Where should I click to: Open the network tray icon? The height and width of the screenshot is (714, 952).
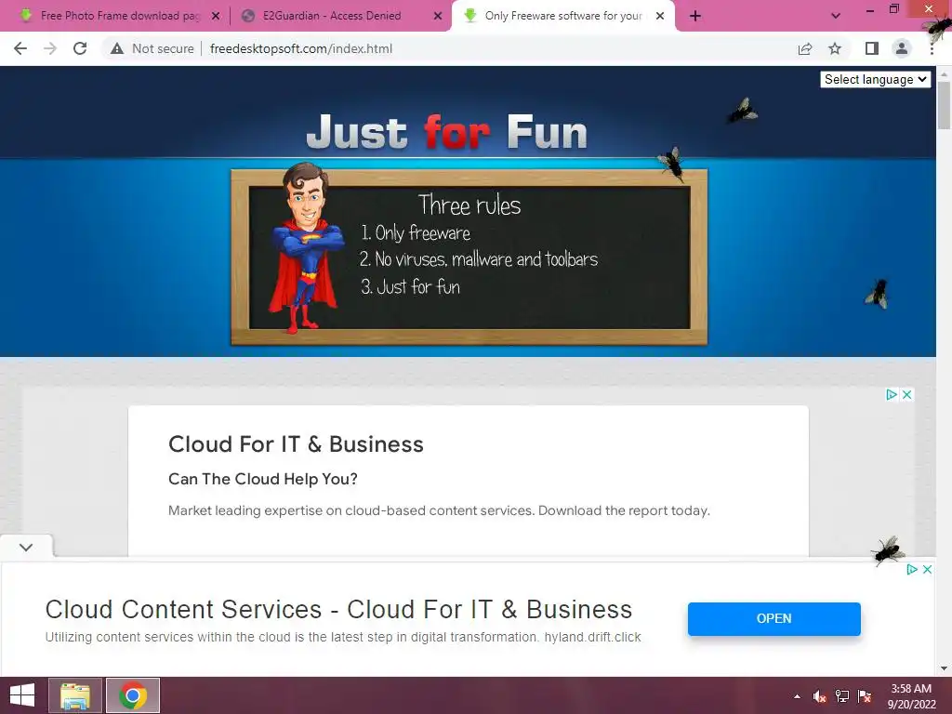(x=842, y=696)
